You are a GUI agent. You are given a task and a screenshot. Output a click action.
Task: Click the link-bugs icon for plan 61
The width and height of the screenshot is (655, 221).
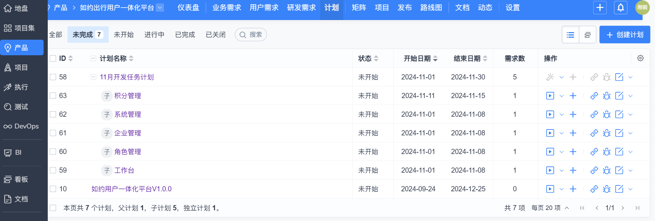607,133
